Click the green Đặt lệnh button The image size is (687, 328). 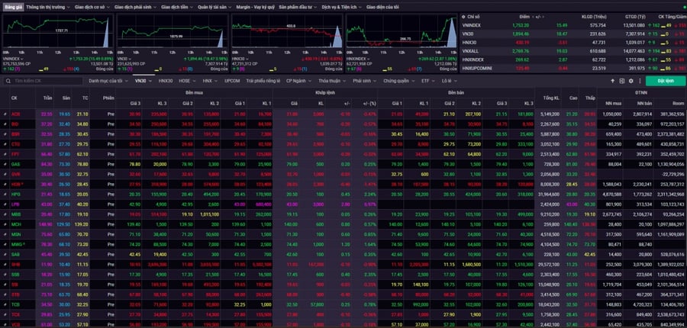click(x=666, y=81)
